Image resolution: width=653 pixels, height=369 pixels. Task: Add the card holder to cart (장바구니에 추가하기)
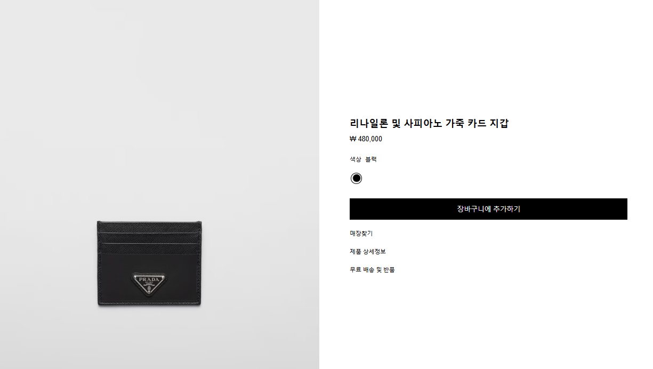[488, 209]
